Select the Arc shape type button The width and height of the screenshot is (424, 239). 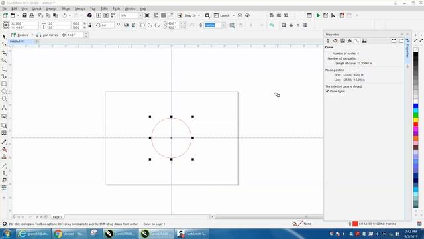click(157, 25)
